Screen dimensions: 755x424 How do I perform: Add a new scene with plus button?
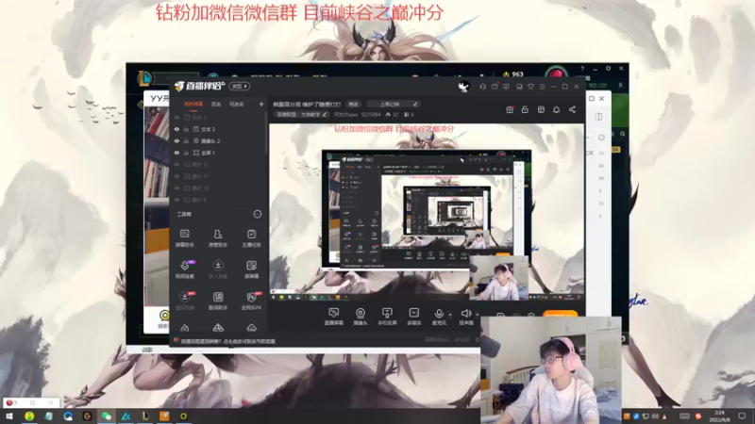click(x=261, y=104)
